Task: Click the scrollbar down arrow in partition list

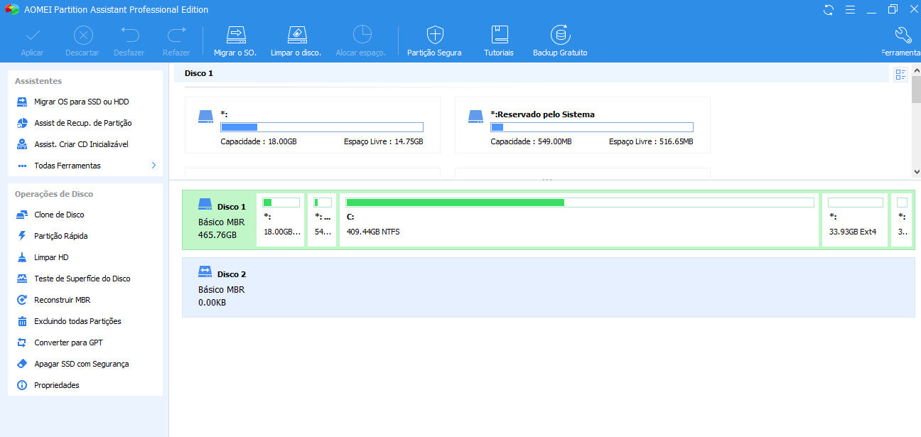Action: point(916,171)
